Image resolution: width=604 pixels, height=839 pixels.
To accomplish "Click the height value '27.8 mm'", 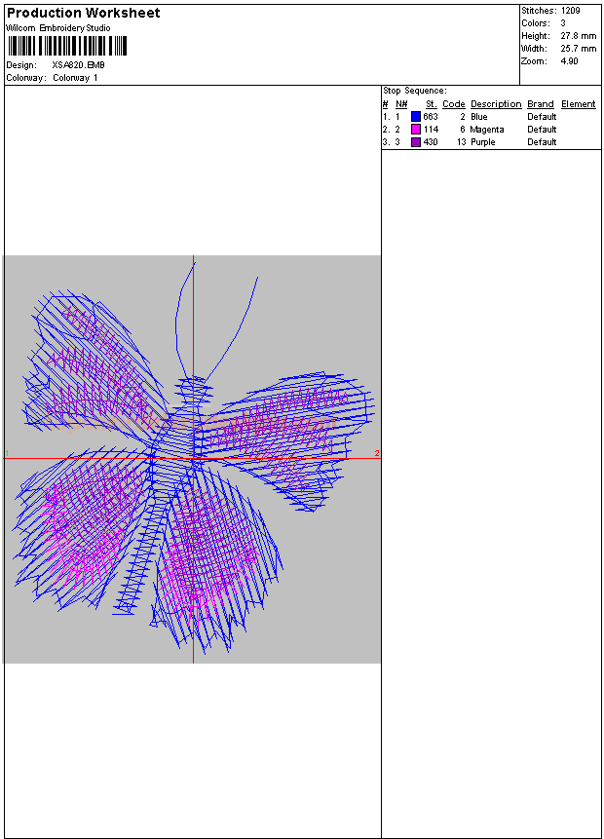I will point(579,36).
